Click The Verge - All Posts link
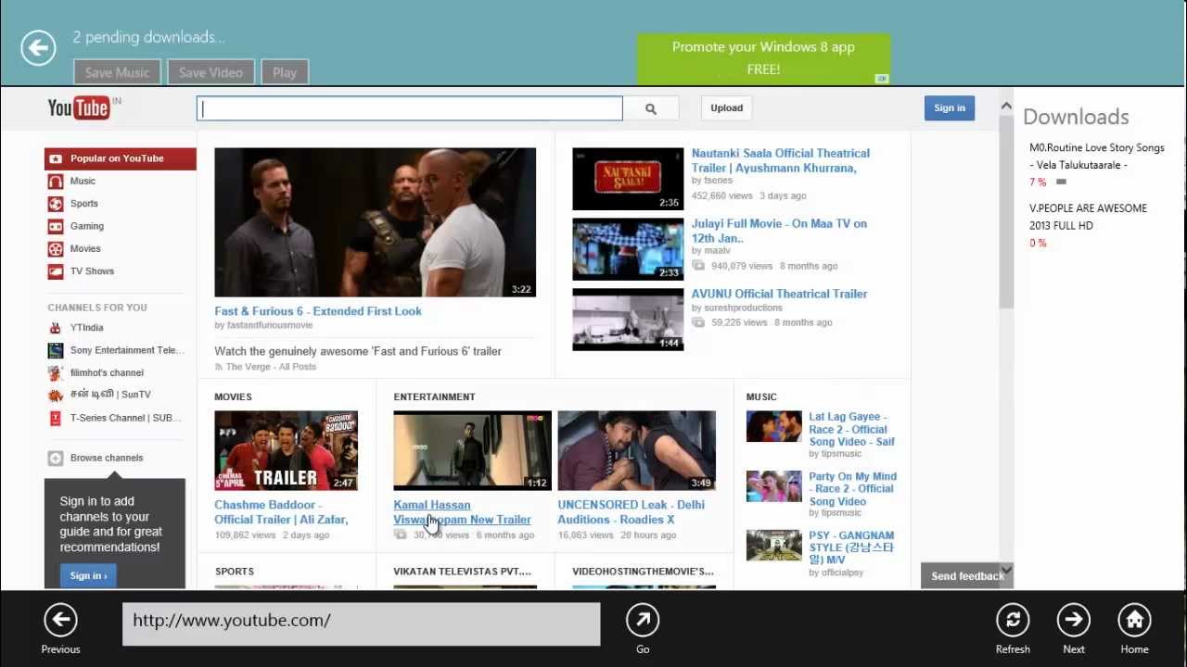The height and width of the screenshot is (667, 1187). (x=271, y=367)
